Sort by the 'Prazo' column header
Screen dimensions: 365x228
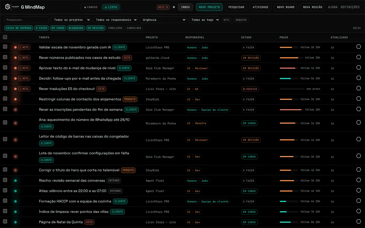284,37
